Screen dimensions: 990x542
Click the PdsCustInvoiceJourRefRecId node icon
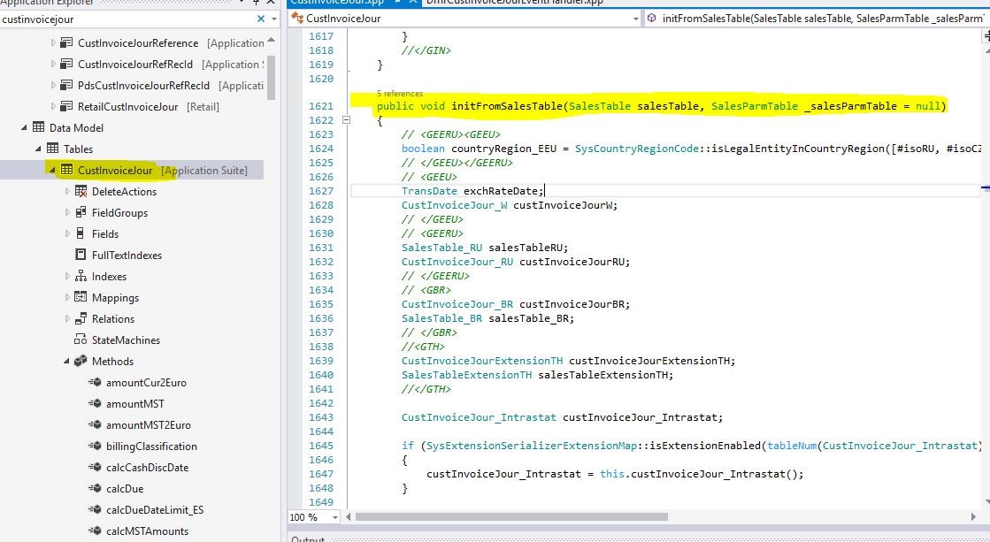coord(66,85)
